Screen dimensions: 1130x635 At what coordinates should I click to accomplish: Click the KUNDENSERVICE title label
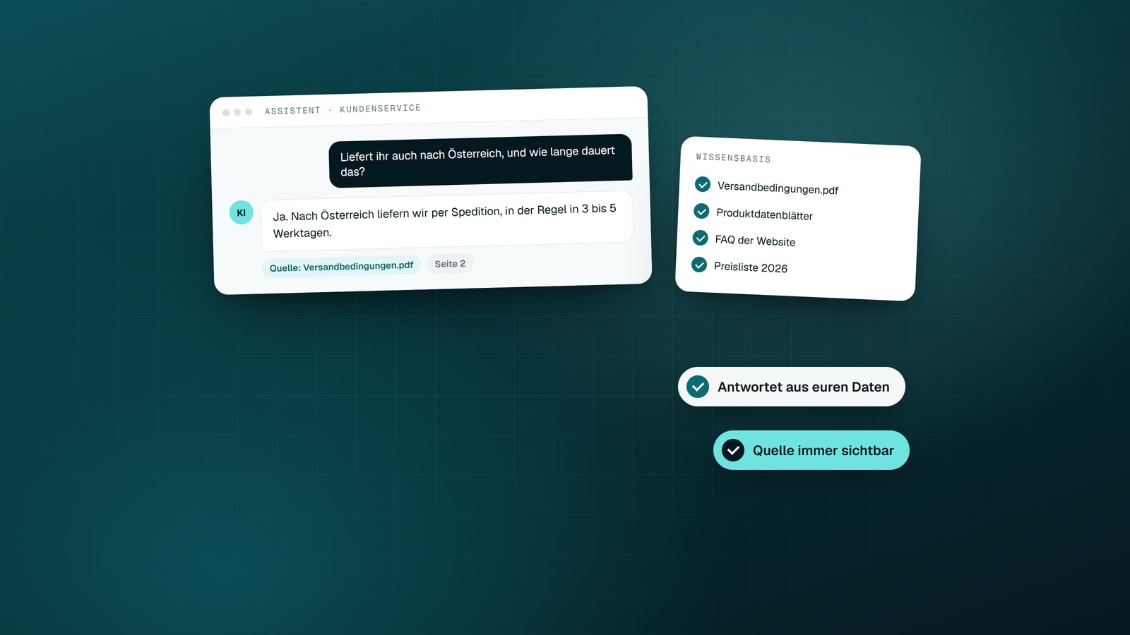tap(380, 108)
